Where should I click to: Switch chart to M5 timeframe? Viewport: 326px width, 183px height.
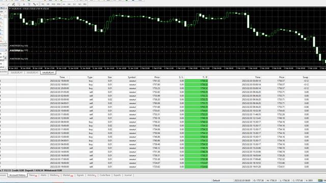[48, 4]
